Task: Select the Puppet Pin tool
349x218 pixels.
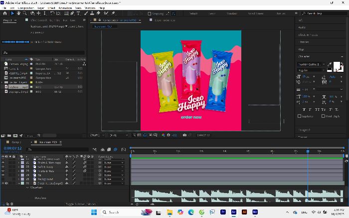Action: click(x=113, y=13)
